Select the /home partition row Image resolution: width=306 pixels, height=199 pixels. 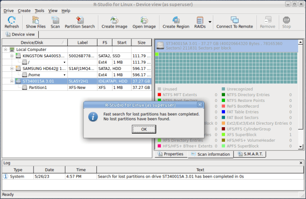pyautogui.click(x=77, y=75)
